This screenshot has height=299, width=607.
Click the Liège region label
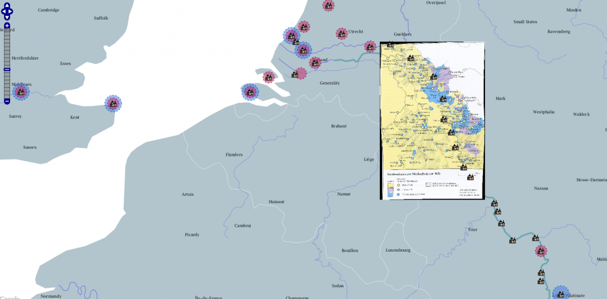pyautogui.click(x=369, y=159)
